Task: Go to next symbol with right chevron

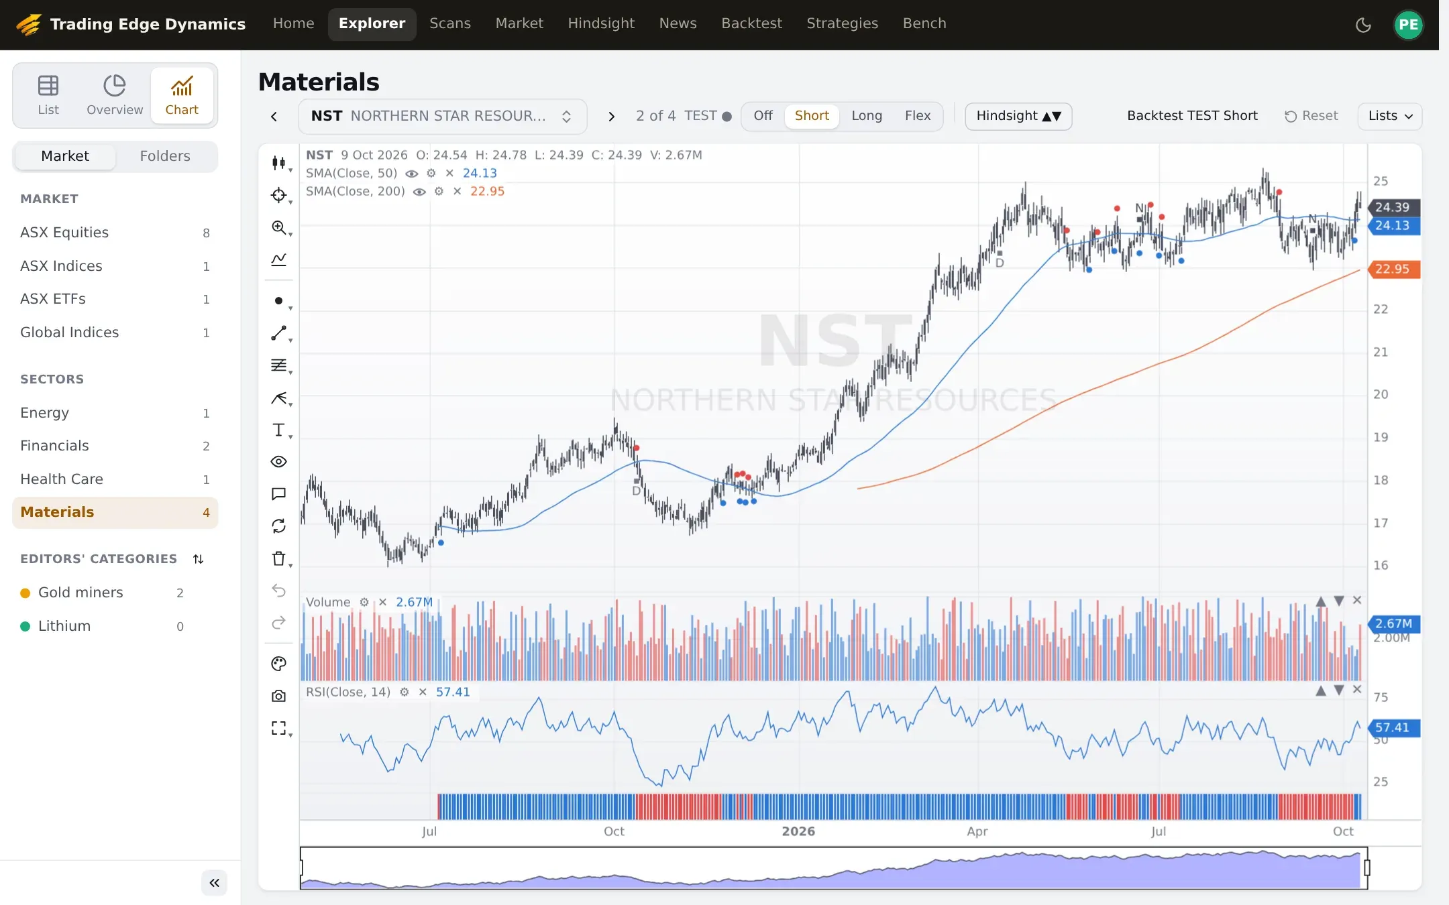Action: click(611, 117)
